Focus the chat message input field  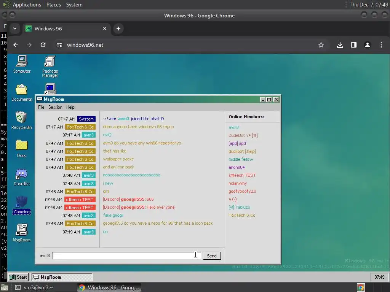point(126,255)
